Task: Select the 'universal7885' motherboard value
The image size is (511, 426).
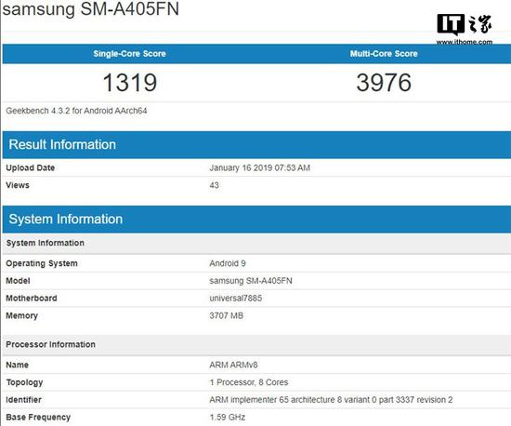Action: click(236, 299)
